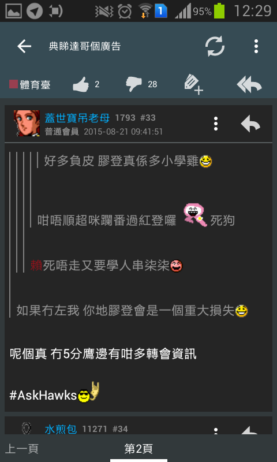Open user 蓋世寶吊老母 profile name

(77, 118)
